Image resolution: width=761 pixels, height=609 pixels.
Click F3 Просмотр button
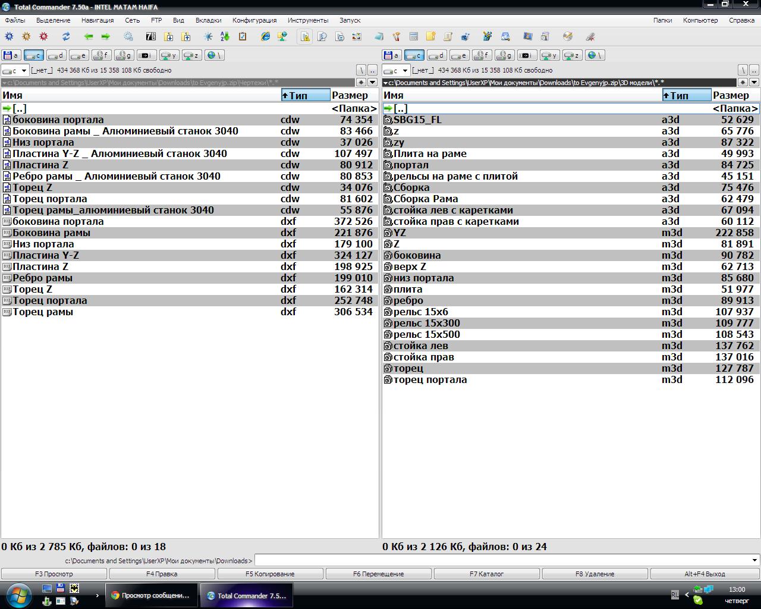tap(54, 574)
